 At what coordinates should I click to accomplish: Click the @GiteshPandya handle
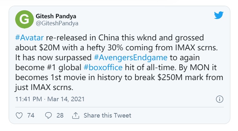point(56,23)
